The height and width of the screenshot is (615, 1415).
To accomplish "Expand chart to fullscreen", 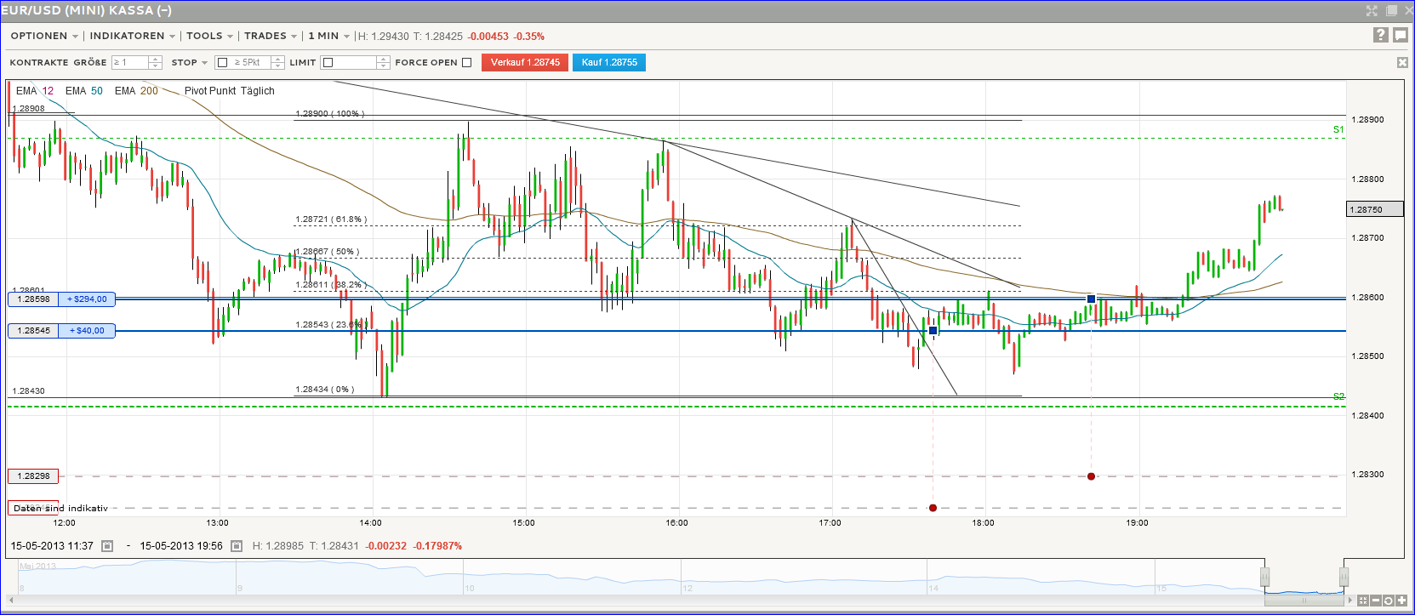I will pyautogui.click(x=1372, y=10).
